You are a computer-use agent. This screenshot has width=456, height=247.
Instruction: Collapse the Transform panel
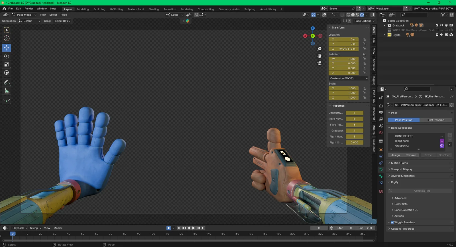coord(338,28)
